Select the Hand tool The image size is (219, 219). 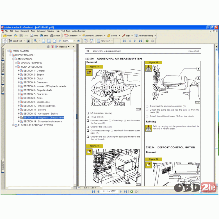point(5,41)
